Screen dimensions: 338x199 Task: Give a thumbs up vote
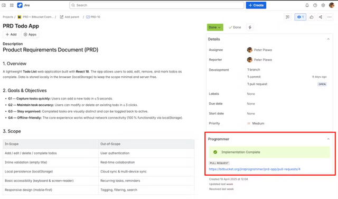pyautogui.click(x=311, y=17)
